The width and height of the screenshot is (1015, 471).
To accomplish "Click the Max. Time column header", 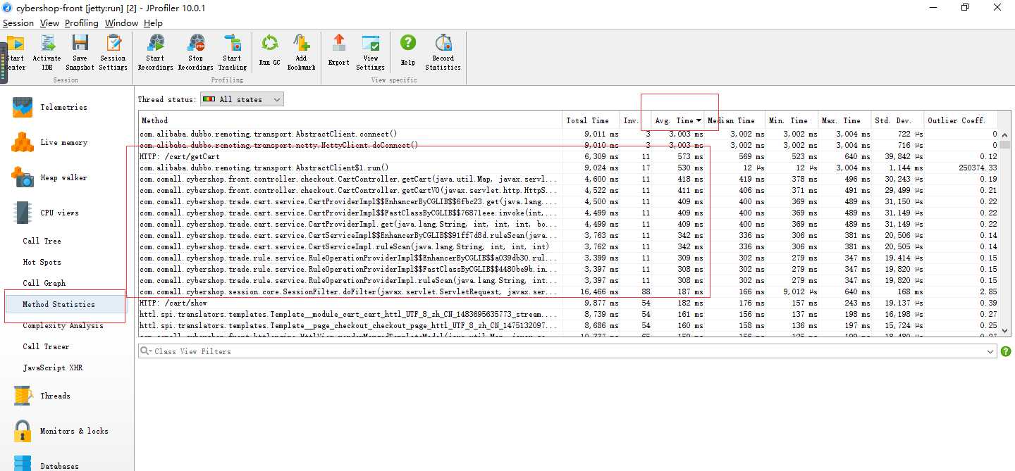I will [844, 120].
